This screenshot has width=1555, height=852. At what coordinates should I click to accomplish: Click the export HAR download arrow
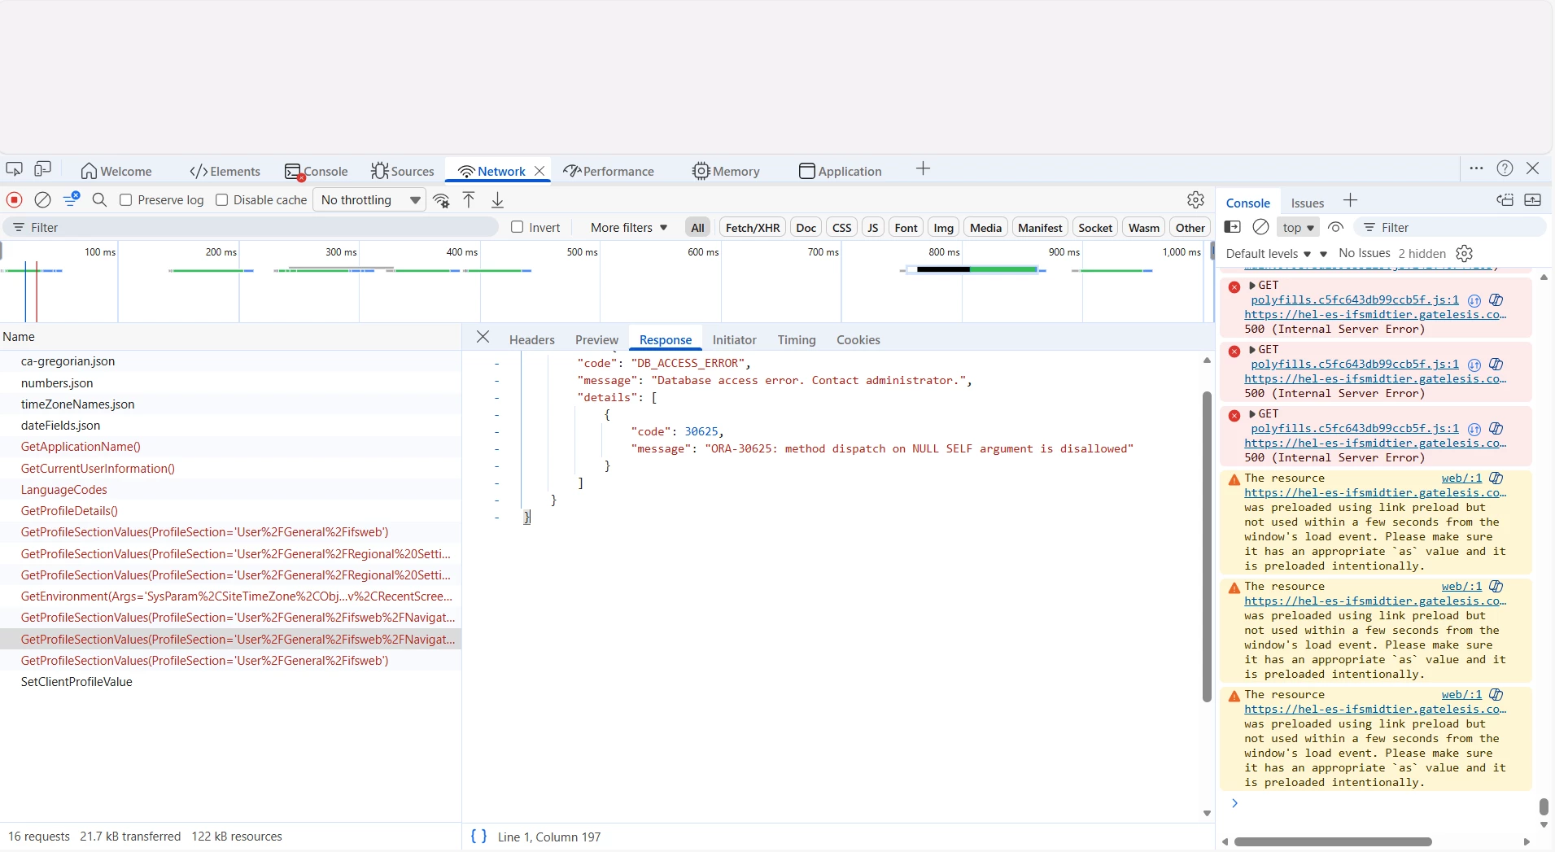click(x=497, y=200)
